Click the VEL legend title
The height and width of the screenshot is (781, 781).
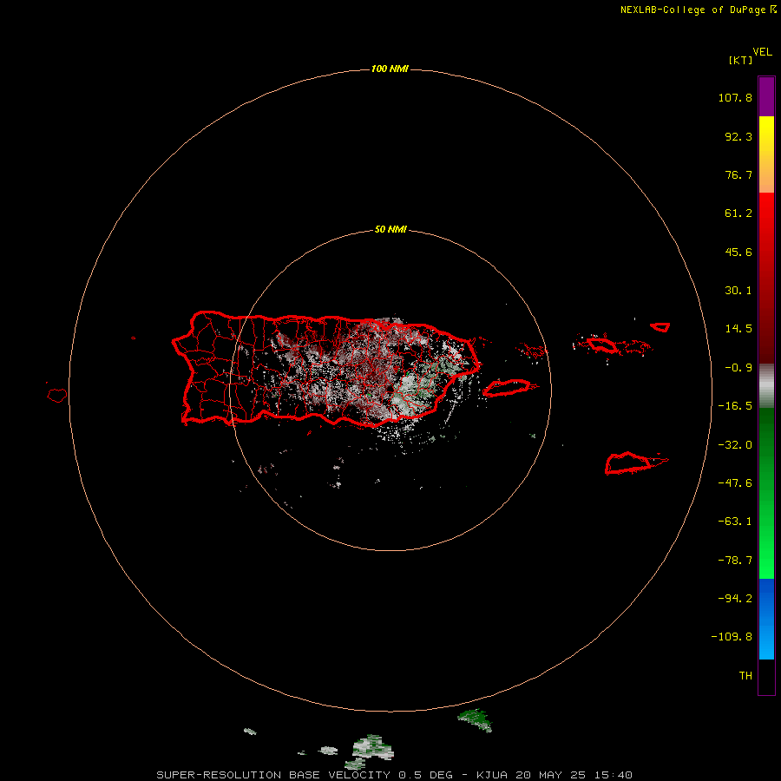click(x=762, y=51)
